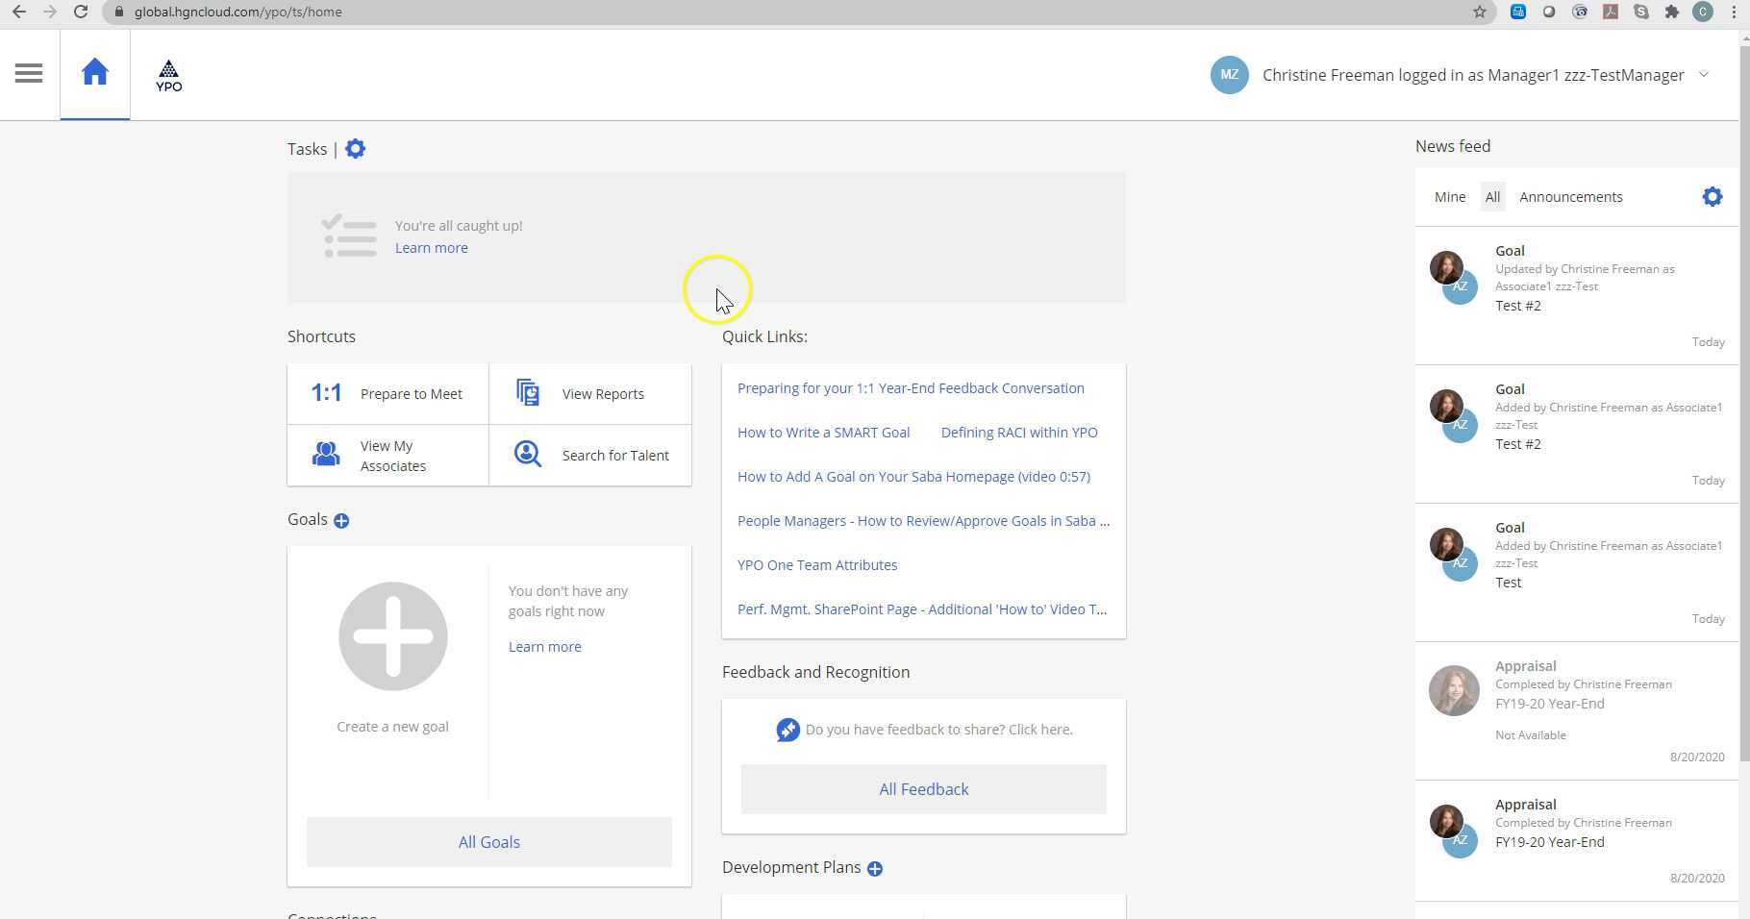
Task: Click the YPO logo
Action: click(x=168, y=75)
